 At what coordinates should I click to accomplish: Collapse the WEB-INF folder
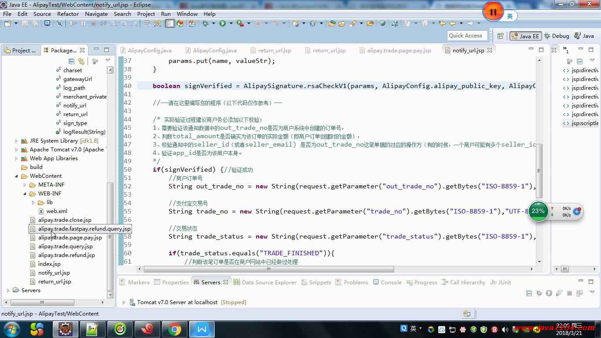pyautogui.click(x=25, y=194)
